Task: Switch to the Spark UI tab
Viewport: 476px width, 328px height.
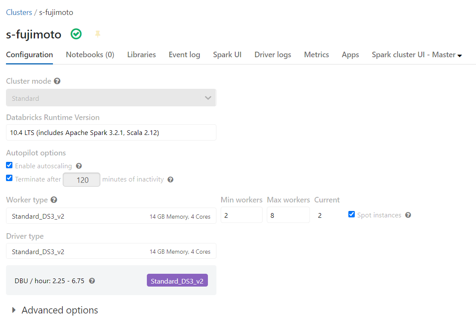Action: click(227, 55)
